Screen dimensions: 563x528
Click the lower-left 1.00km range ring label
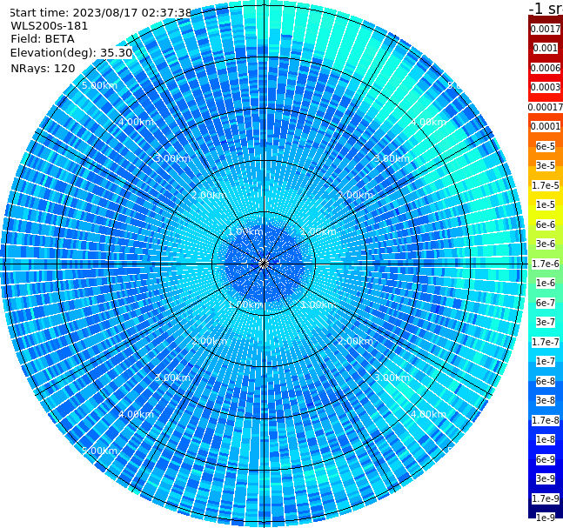pyautogui.click(x=245, y=304)
